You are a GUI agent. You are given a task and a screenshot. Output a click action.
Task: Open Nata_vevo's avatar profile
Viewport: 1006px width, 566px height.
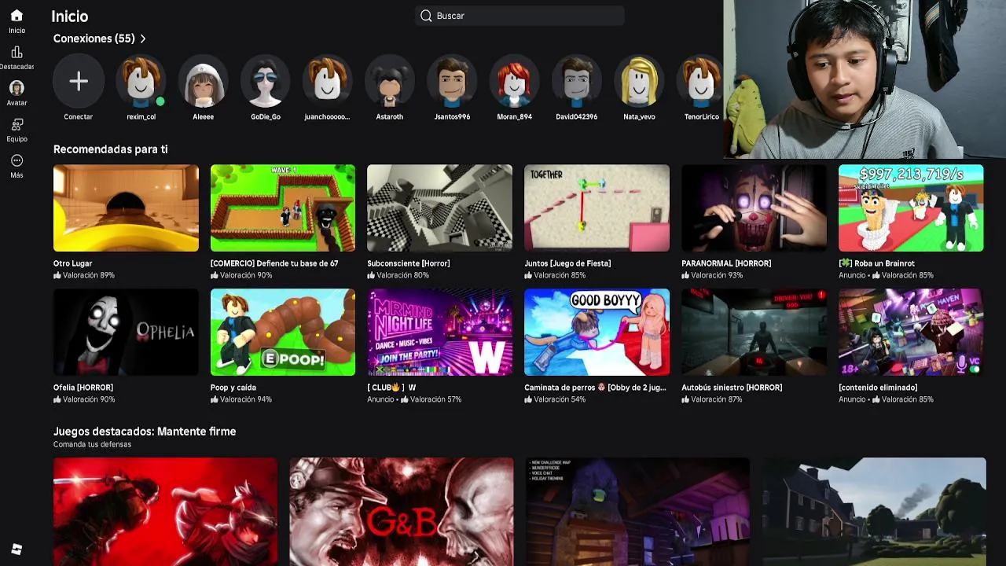click(x=639, y=81)
